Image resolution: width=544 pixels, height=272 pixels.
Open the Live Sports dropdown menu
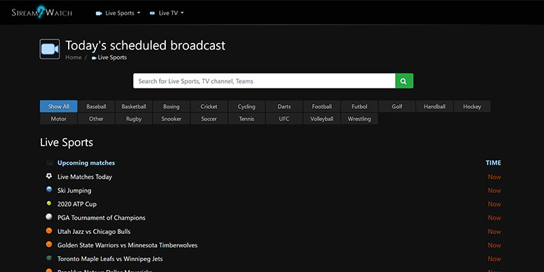118,13
